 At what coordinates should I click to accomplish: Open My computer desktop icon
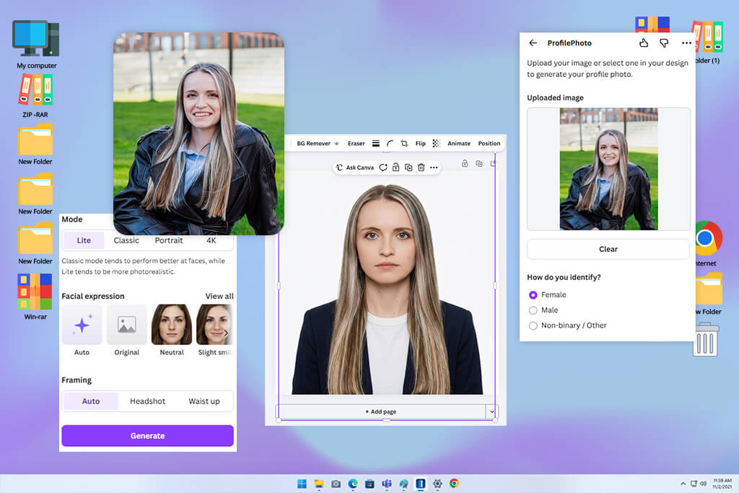(x=36, y=44)
